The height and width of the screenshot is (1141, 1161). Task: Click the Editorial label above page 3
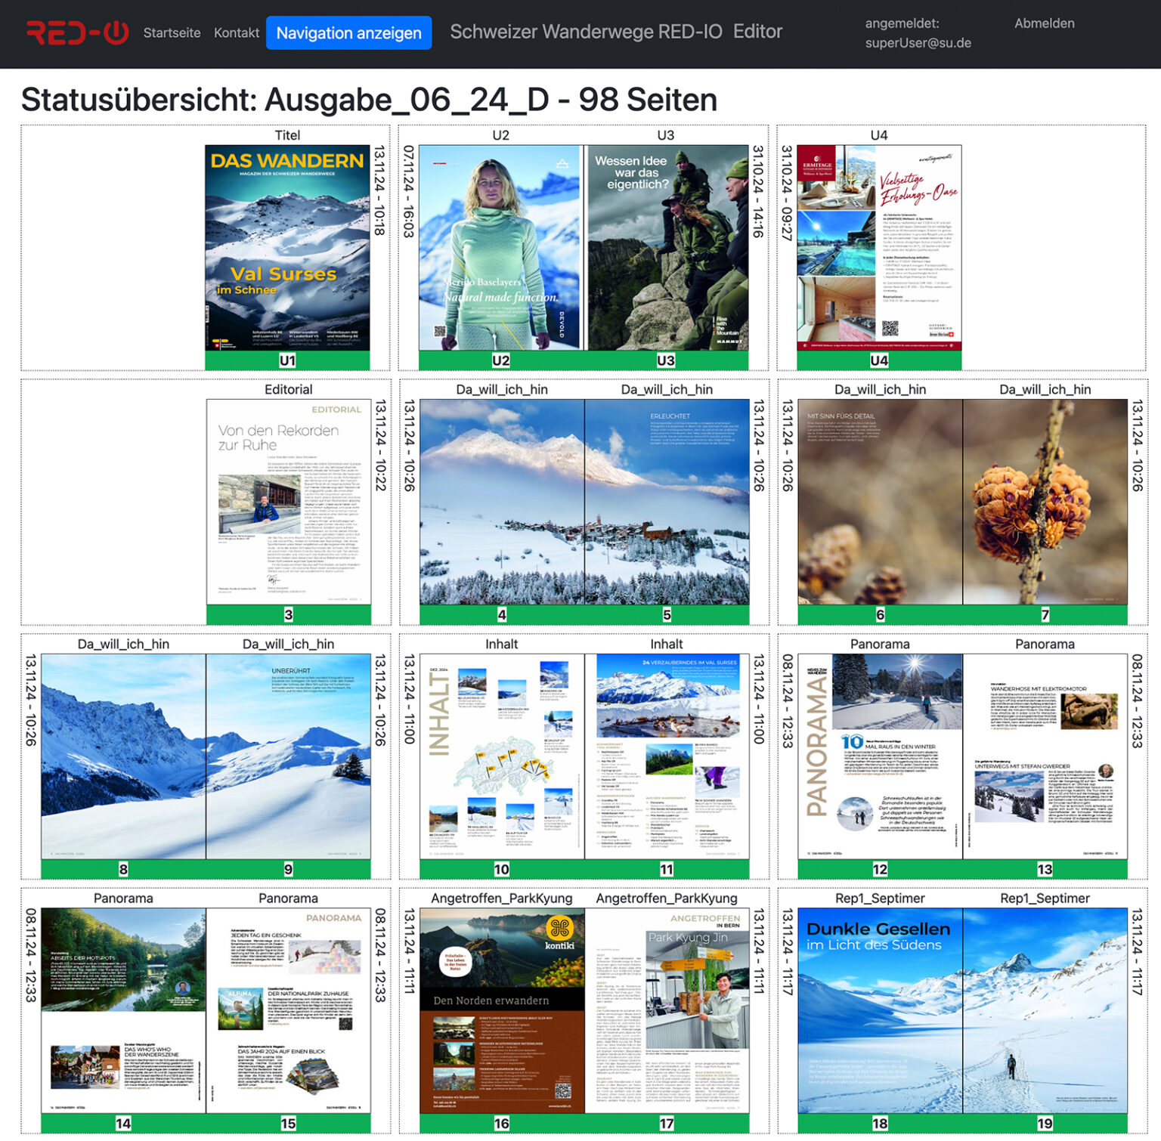coord(288,389)
